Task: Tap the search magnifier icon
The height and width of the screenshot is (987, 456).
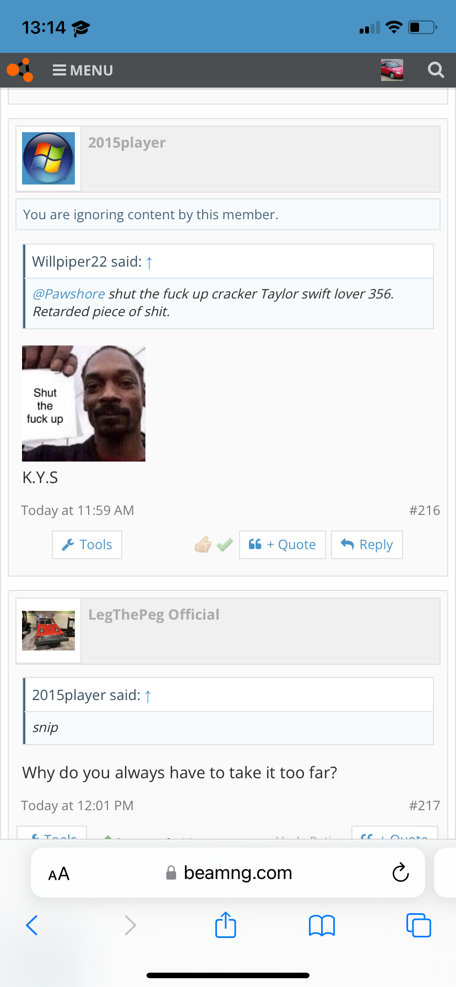Action: click(436, 70)
